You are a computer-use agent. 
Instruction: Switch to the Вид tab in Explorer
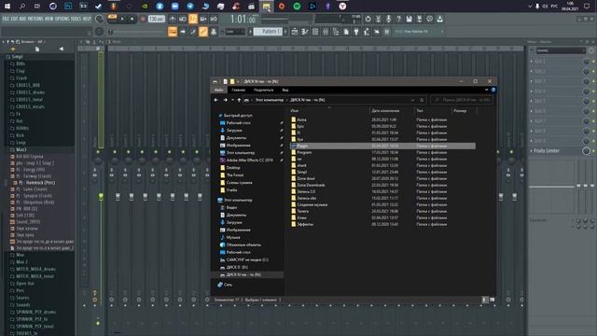point(285,90)
